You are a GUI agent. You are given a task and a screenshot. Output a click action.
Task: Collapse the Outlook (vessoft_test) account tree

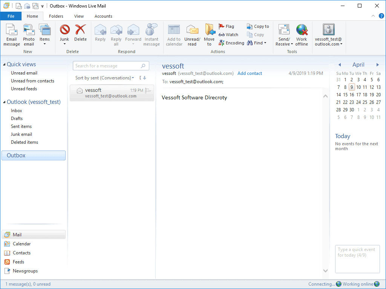pos(4,102)
